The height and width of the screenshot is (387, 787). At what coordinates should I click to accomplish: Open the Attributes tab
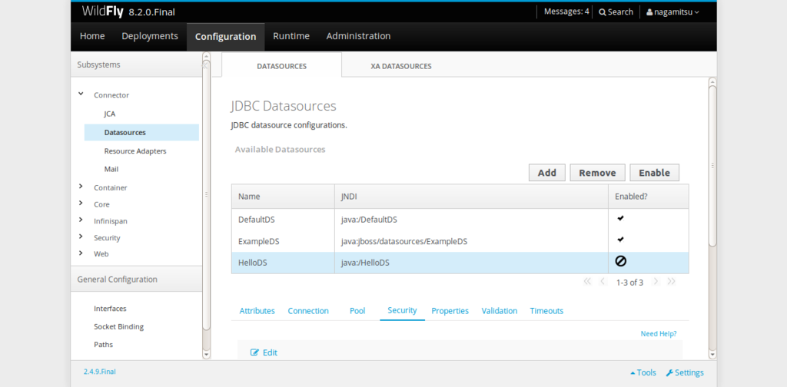click(257, 311)
